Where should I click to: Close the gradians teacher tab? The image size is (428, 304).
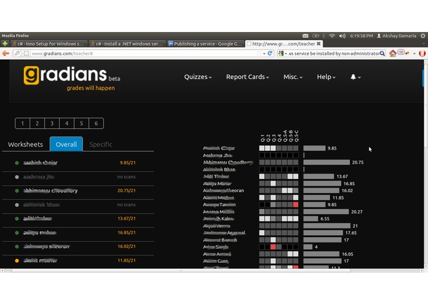(318, 44)
